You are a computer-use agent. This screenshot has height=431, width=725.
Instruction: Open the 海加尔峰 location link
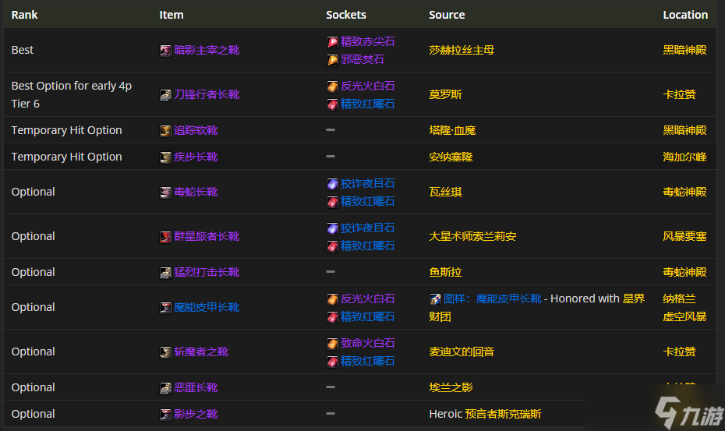pos(684,157)
